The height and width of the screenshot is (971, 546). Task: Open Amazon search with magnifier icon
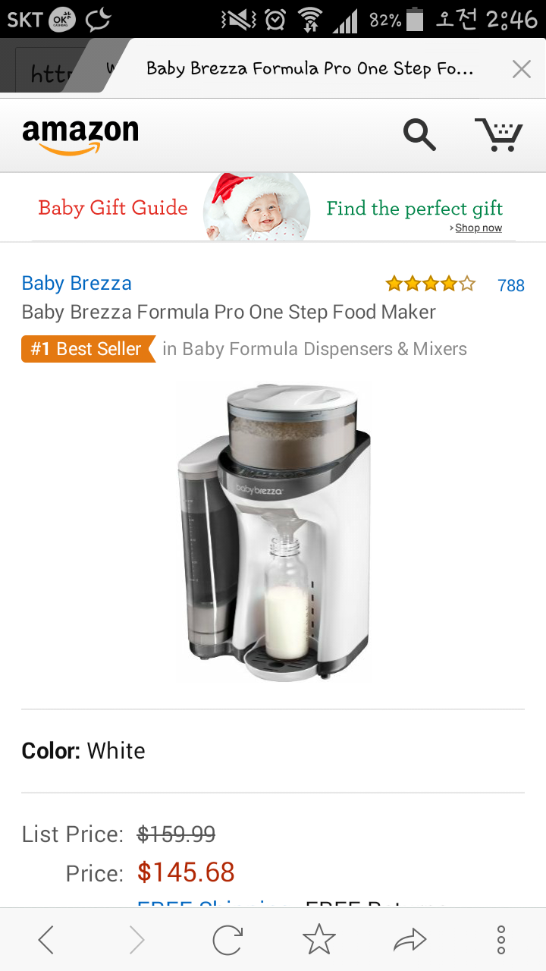(x=419, y=134)
